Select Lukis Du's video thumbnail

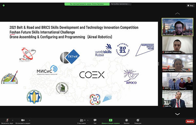(177, 99)
